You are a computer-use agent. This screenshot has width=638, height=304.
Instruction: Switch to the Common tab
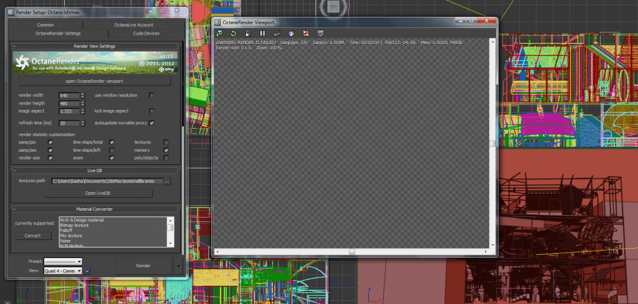coord(45,25)
